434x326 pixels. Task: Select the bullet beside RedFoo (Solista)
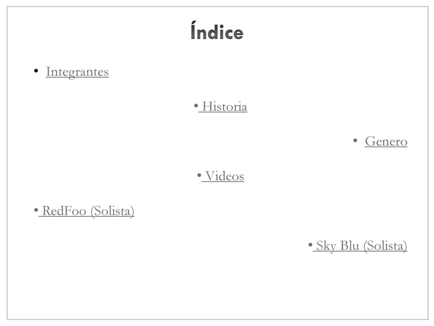point(36,210)
